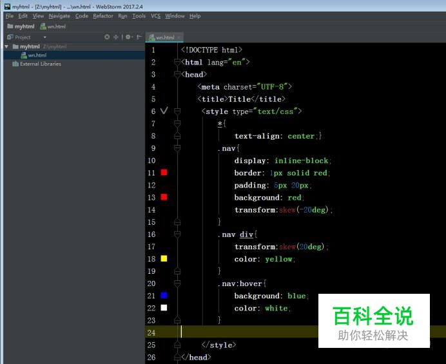The image size is (446, 364).
Task: Click '.nav:hover' selector text
Action: point(240,284)
